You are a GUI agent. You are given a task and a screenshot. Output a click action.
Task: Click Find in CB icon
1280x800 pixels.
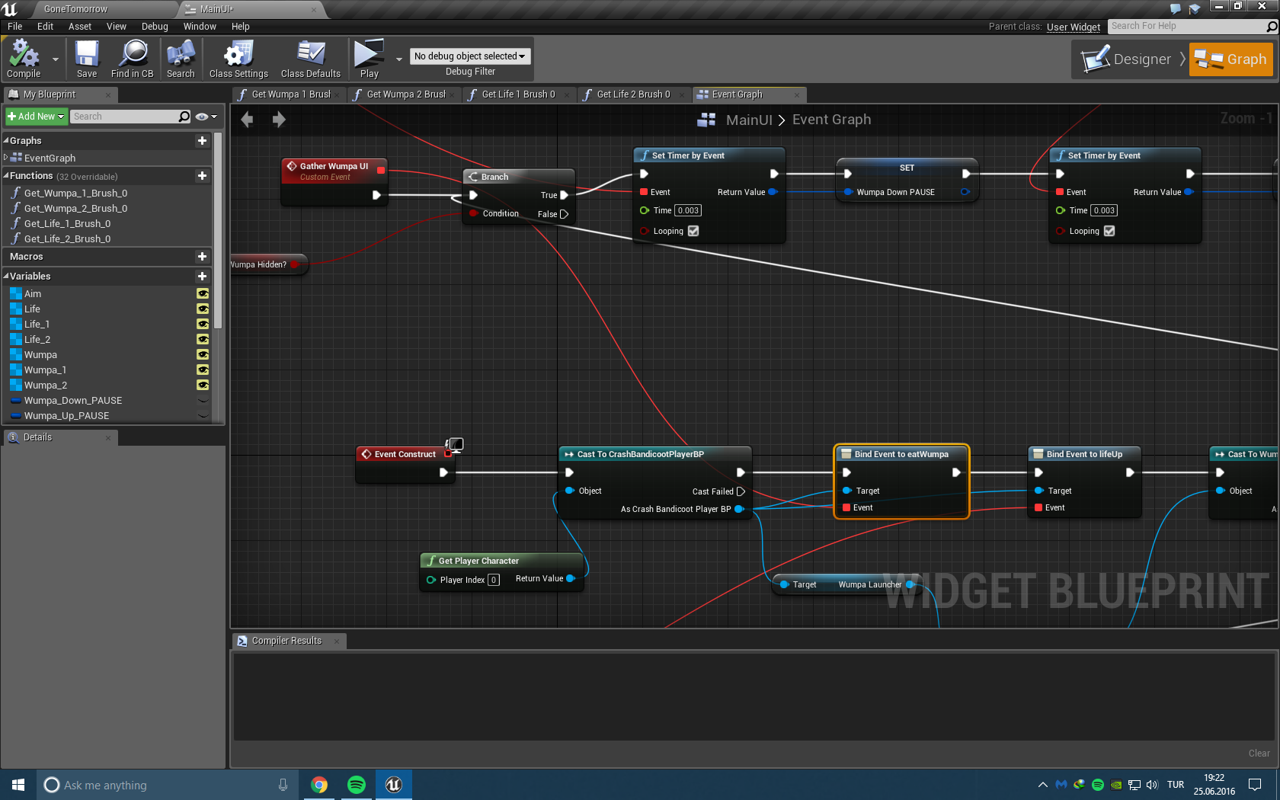coord(133,59)
